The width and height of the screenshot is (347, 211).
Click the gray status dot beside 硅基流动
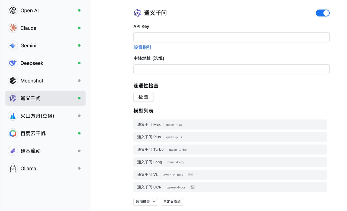tap(79, 151)
